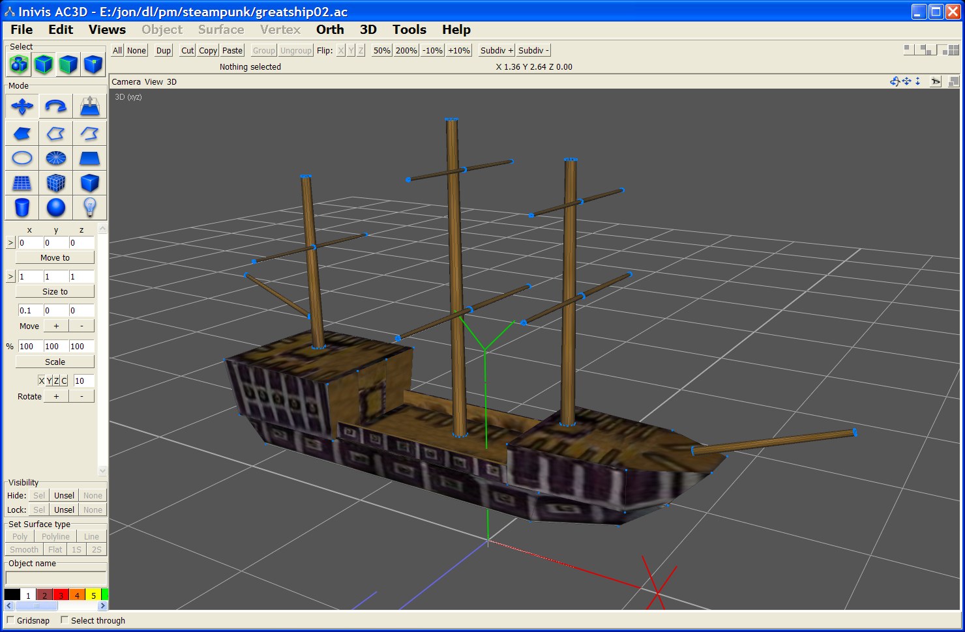Click the viewport orbit rotate icon

click(895, 81)
